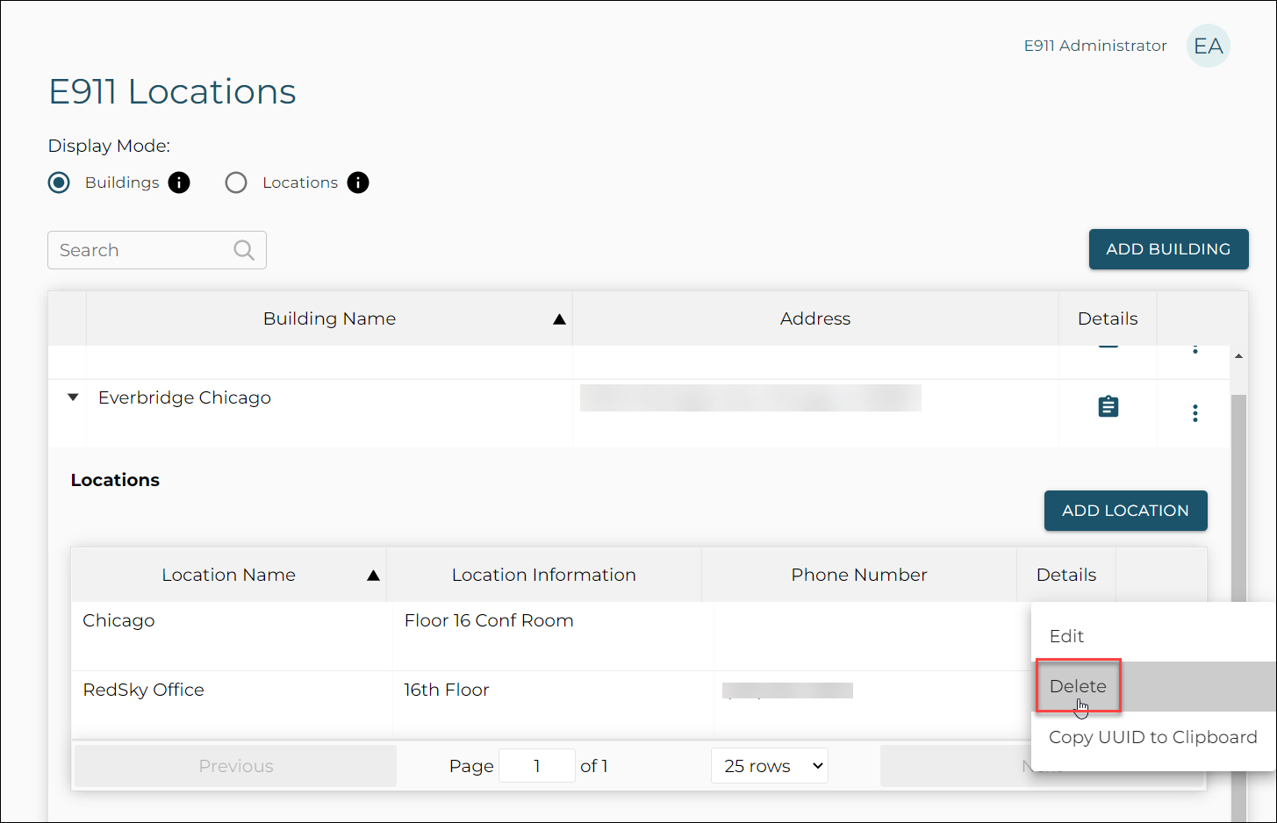Select Copy UUID to Clipboard
Image resolution: width=1277 pixels, height=823 pixels.
[1152, 737]
